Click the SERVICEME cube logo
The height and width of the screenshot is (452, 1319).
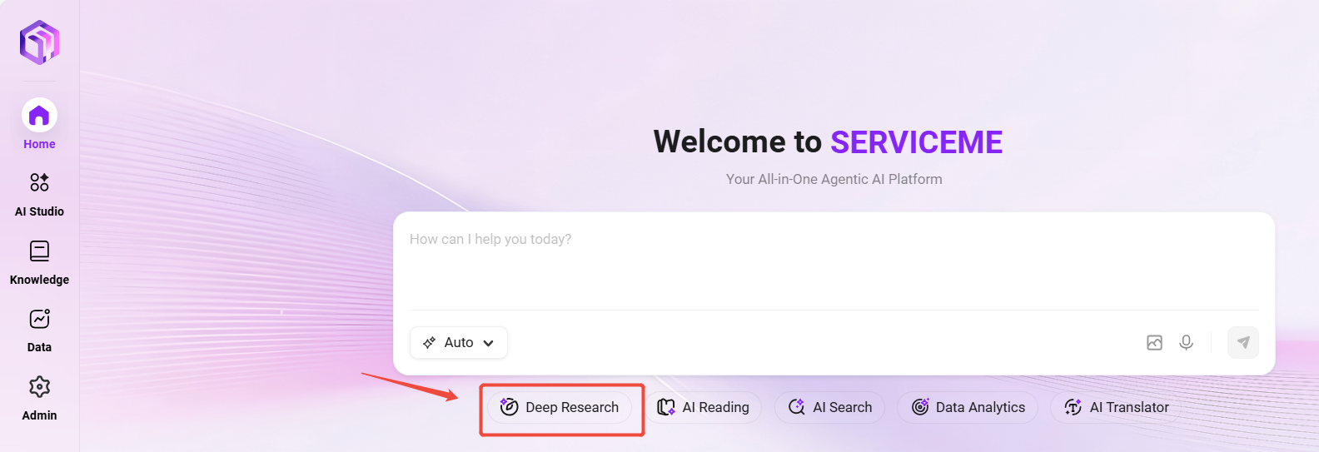39,42
